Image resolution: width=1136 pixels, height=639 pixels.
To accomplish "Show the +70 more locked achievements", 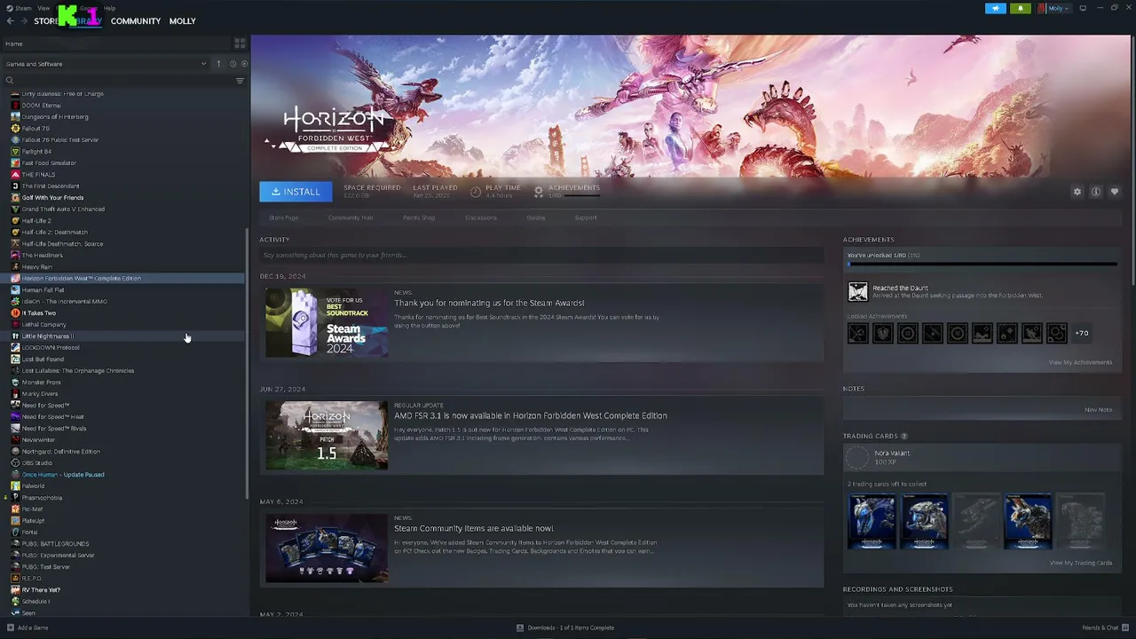I will point(1082,334).
